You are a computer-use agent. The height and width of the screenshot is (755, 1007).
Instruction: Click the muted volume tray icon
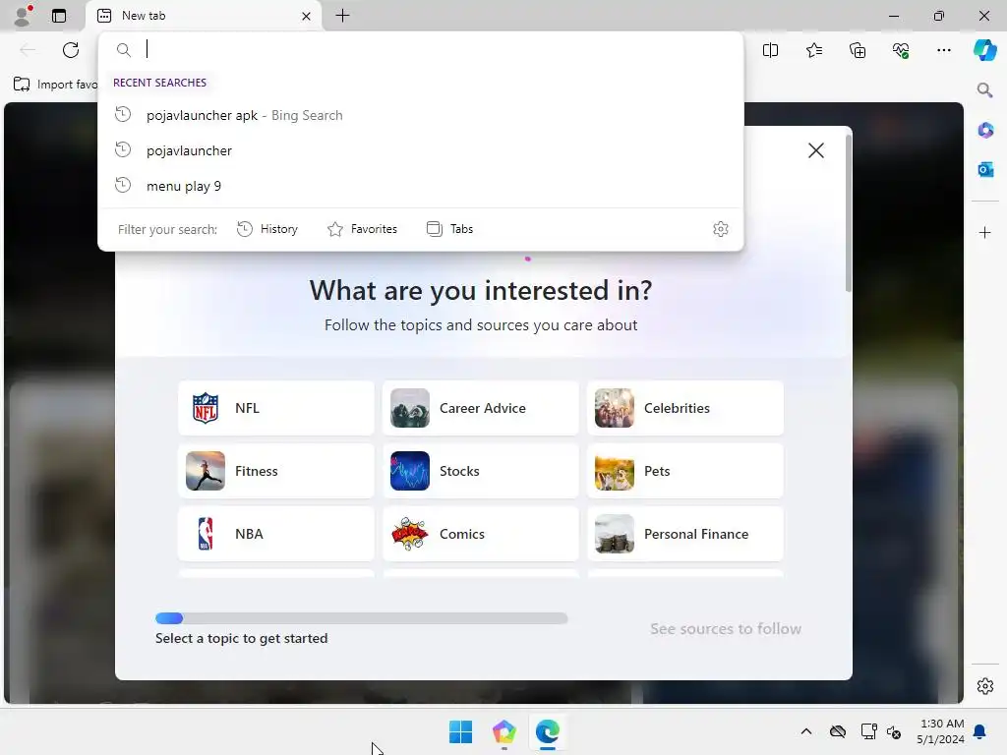893,731
